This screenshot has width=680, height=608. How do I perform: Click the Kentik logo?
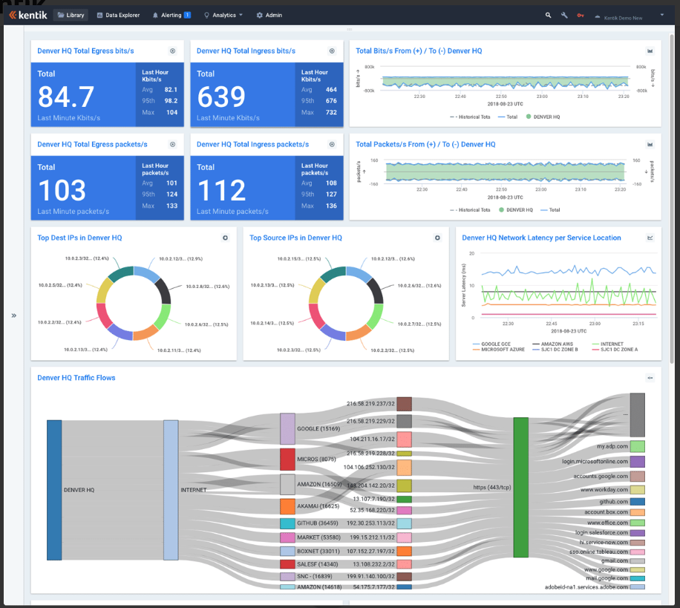(x=28, y=15)
